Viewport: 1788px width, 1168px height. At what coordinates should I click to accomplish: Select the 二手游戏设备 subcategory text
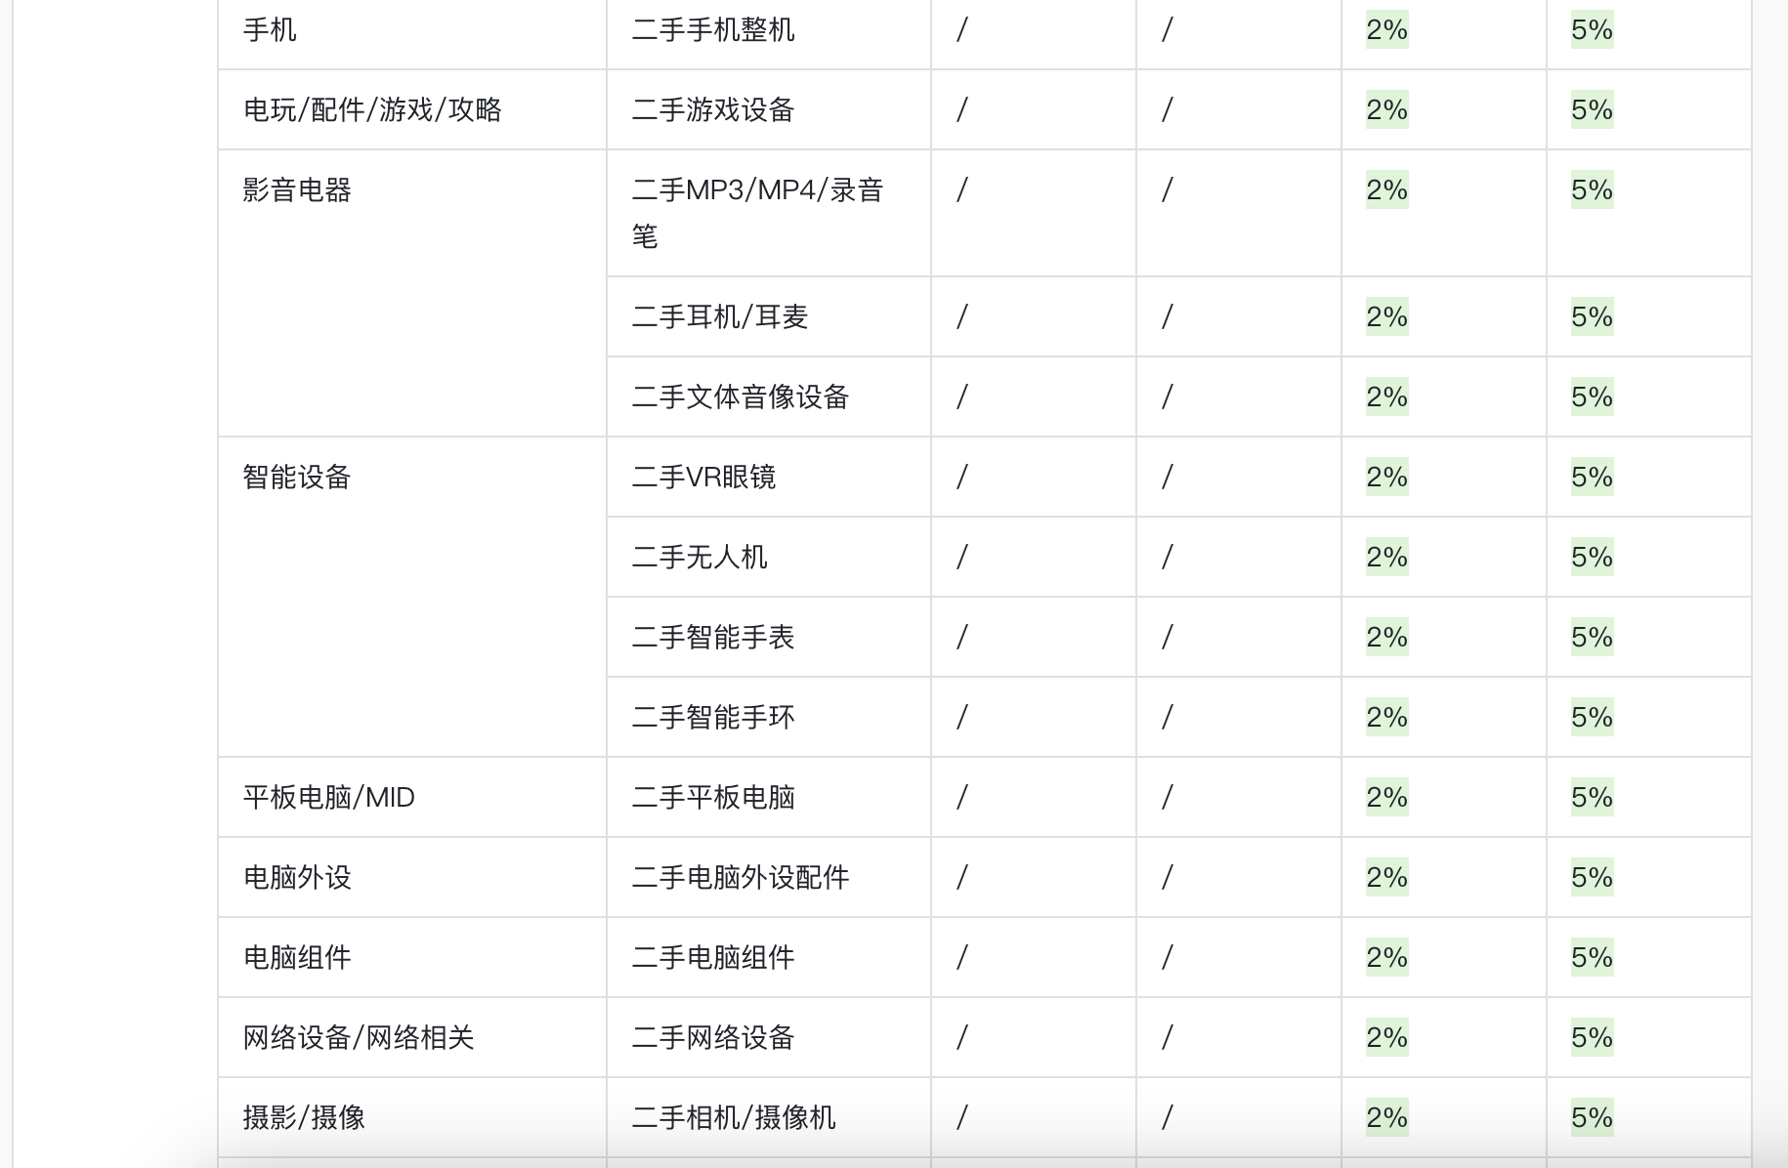point(713,109)
